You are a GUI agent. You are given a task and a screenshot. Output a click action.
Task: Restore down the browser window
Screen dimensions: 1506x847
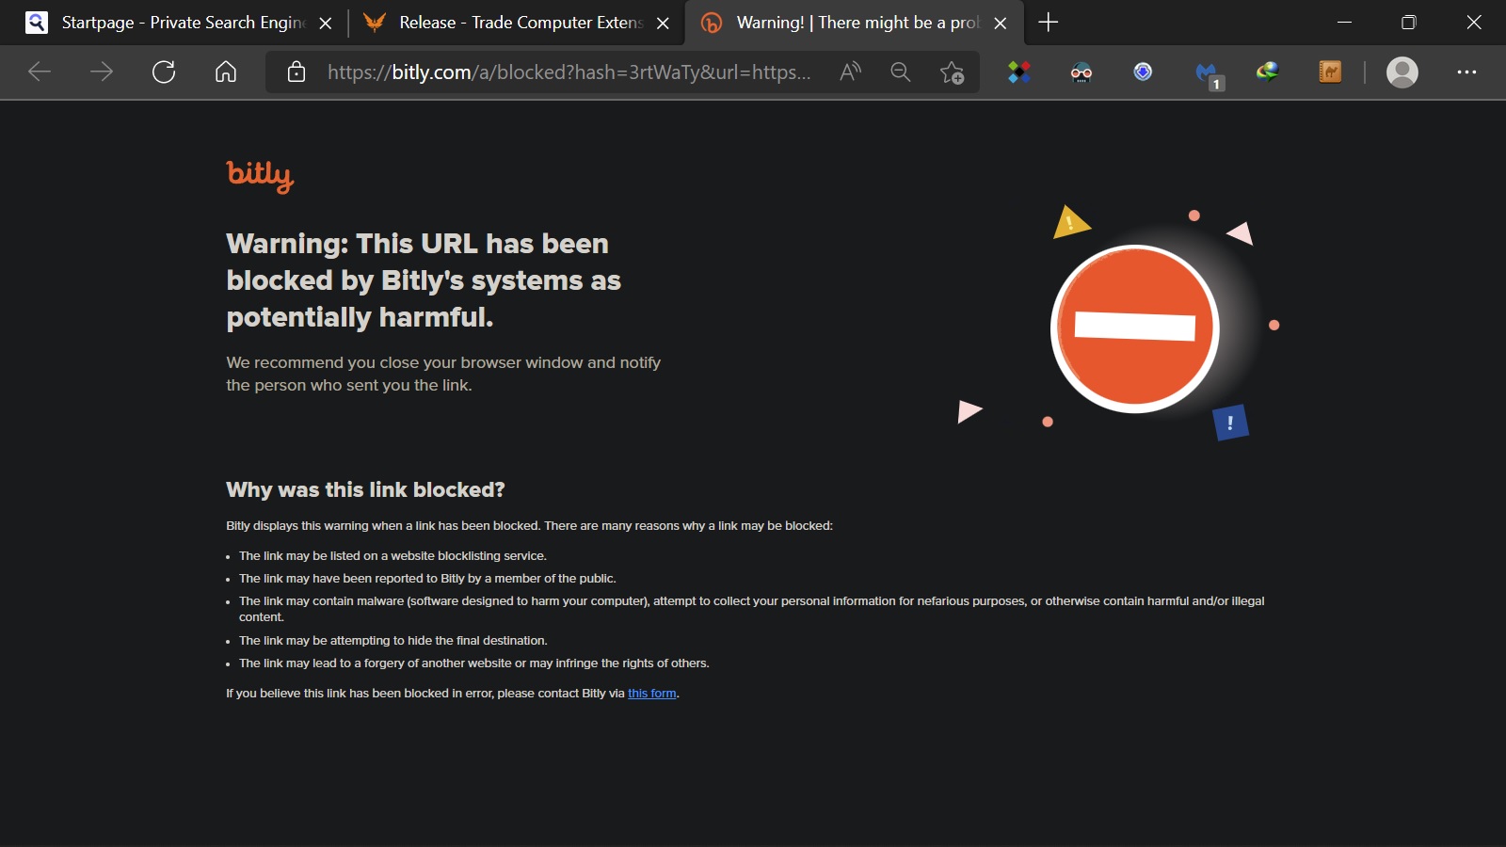[x=1409, y=23]
